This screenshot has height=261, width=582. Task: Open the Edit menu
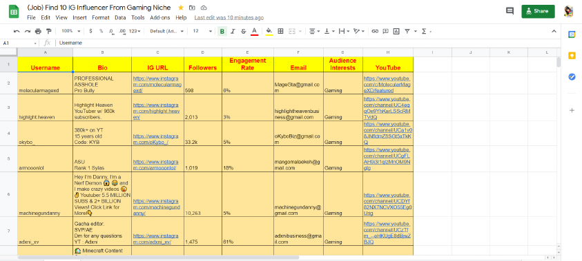coord(46,17)
